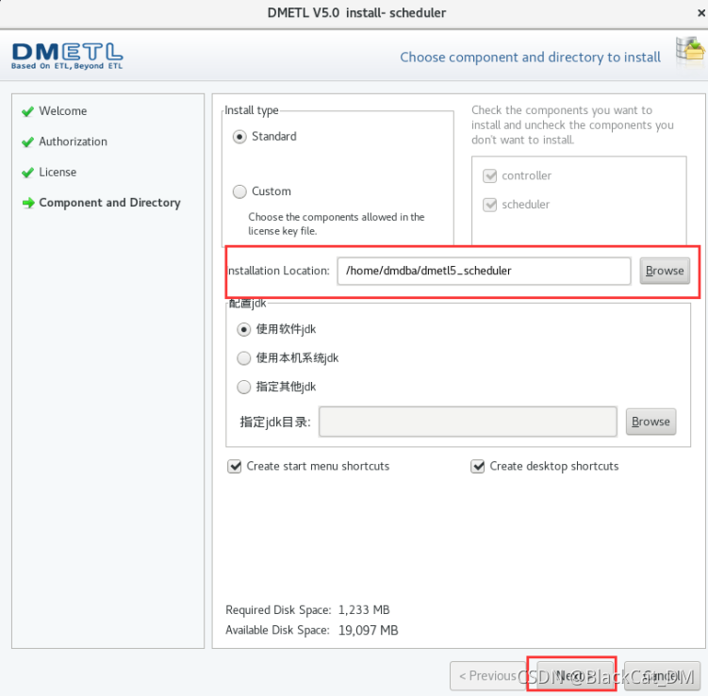Screen dimensions: 708x696
Task: Click Browse next to 指定jdk目录
Action: pyautogui.click(x=650, y=422)
